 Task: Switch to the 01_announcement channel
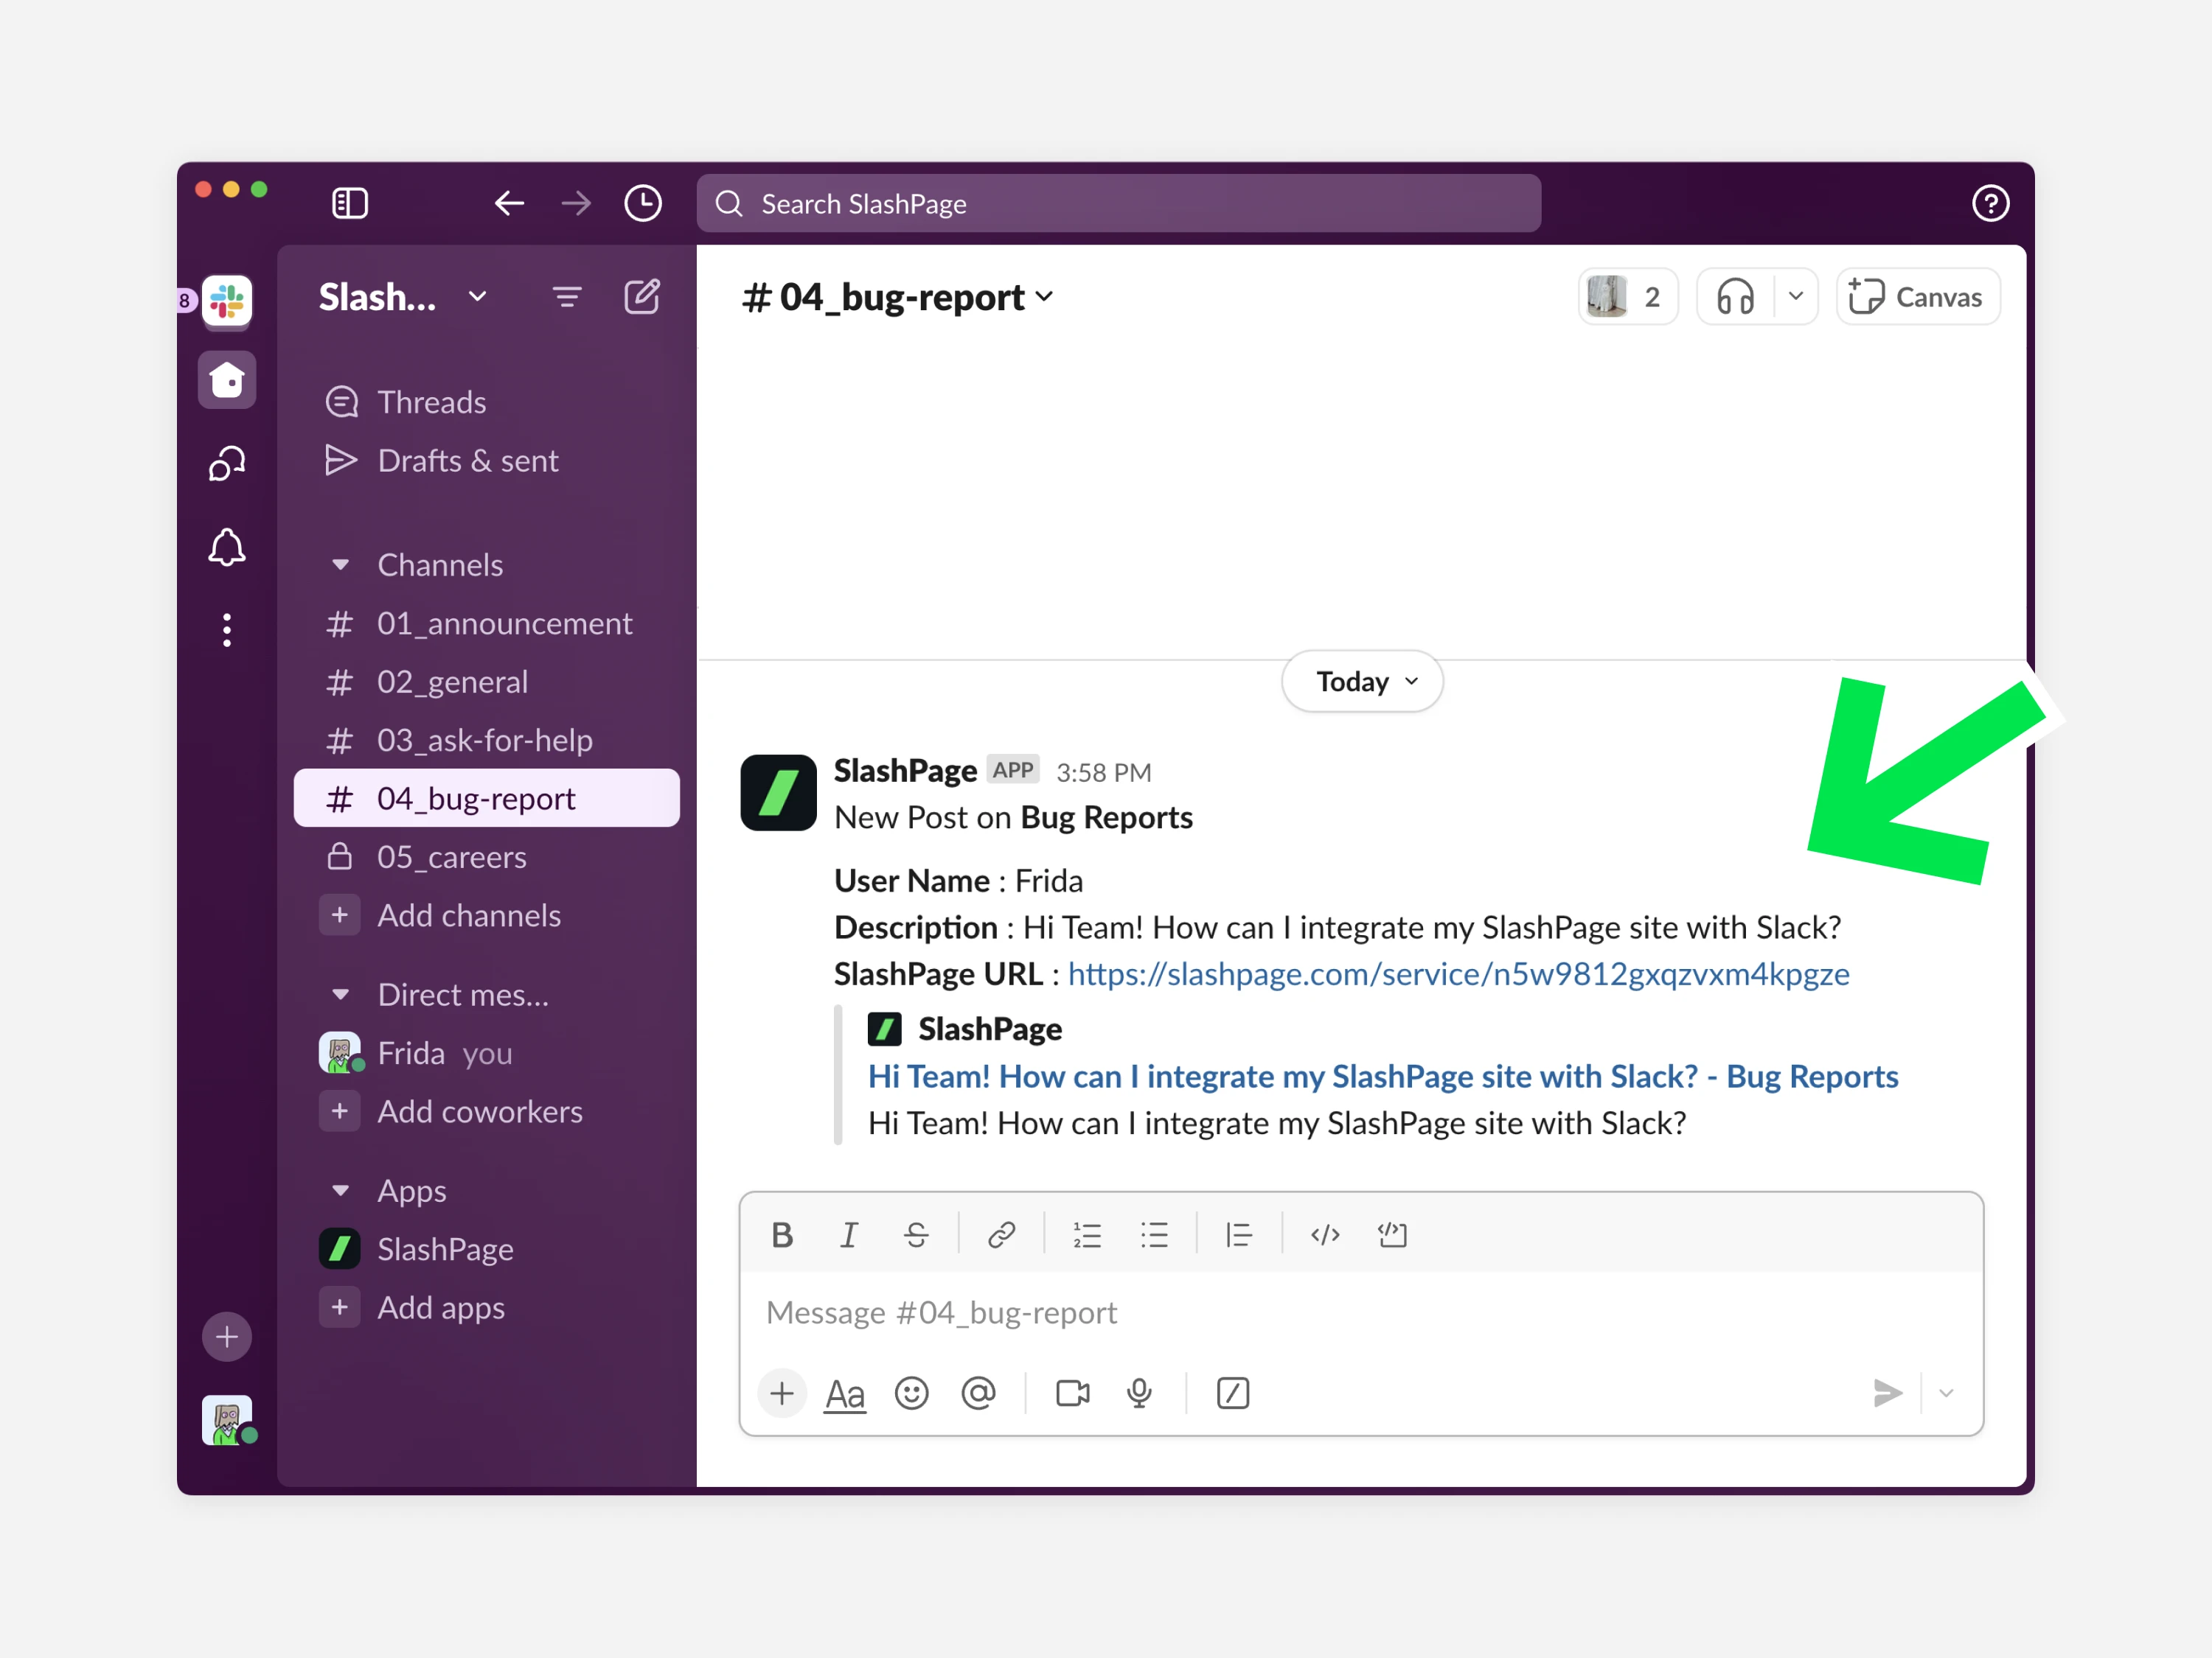(x=487, y=623)
